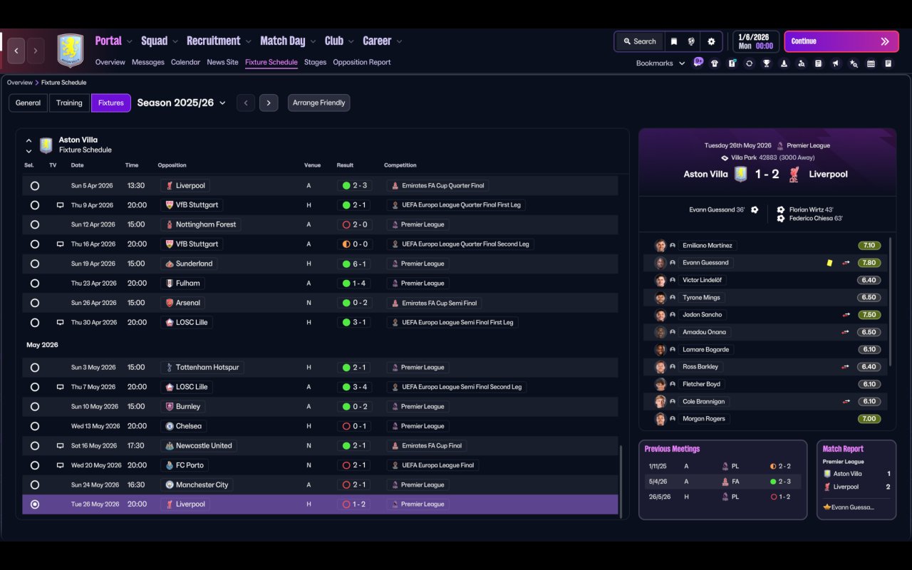Select the Nottingham Forest fixture radio button
Screen dimensions: 912x570
pos(35,224)
